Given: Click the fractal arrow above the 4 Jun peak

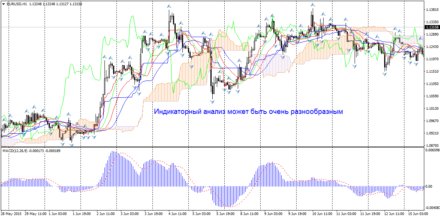Looking at the screenshot, I should [x=169, y=6].
